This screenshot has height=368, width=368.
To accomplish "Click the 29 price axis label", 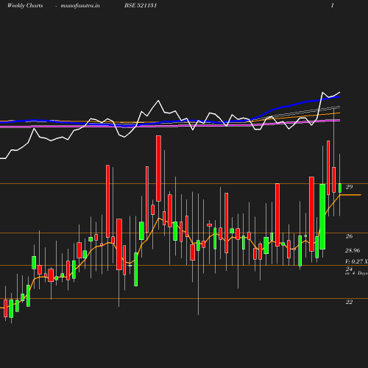I will pyautogui.click(x=349, y=187).
